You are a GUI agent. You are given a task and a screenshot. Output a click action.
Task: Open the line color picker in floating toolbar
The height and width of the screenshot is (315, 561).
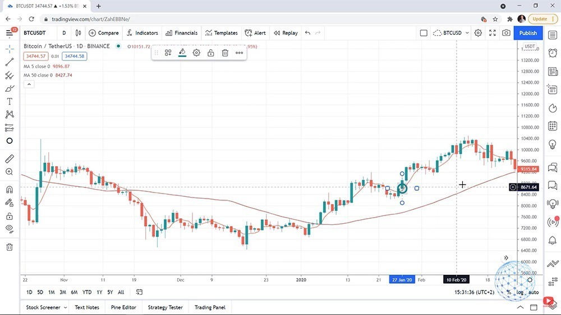pos(182,53)
